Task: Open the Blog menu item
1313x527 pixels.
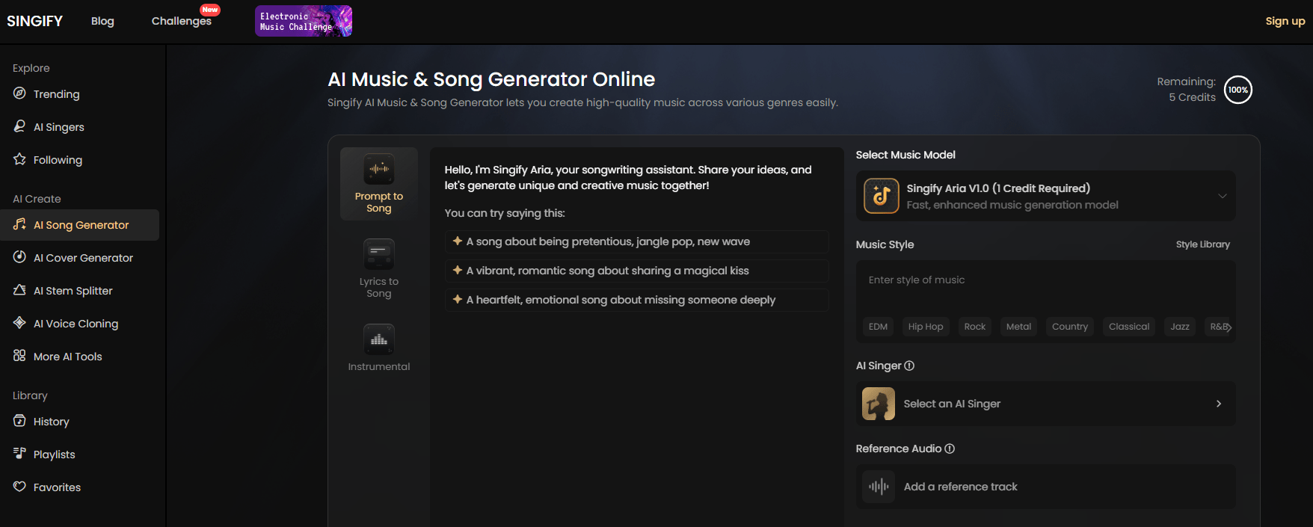Action: pyautogui.click(x=102, y=21)
